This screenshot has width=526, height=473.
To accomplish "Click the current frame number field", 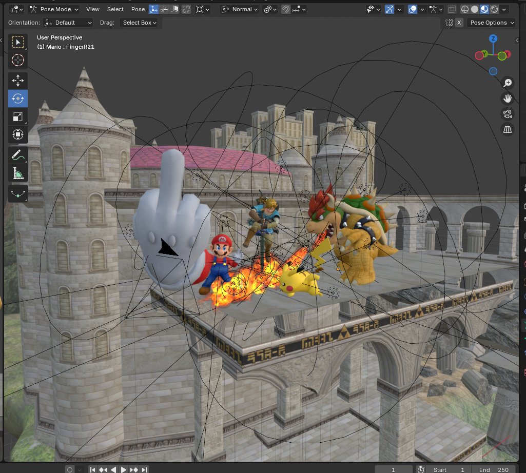I will tap(394, 469).
